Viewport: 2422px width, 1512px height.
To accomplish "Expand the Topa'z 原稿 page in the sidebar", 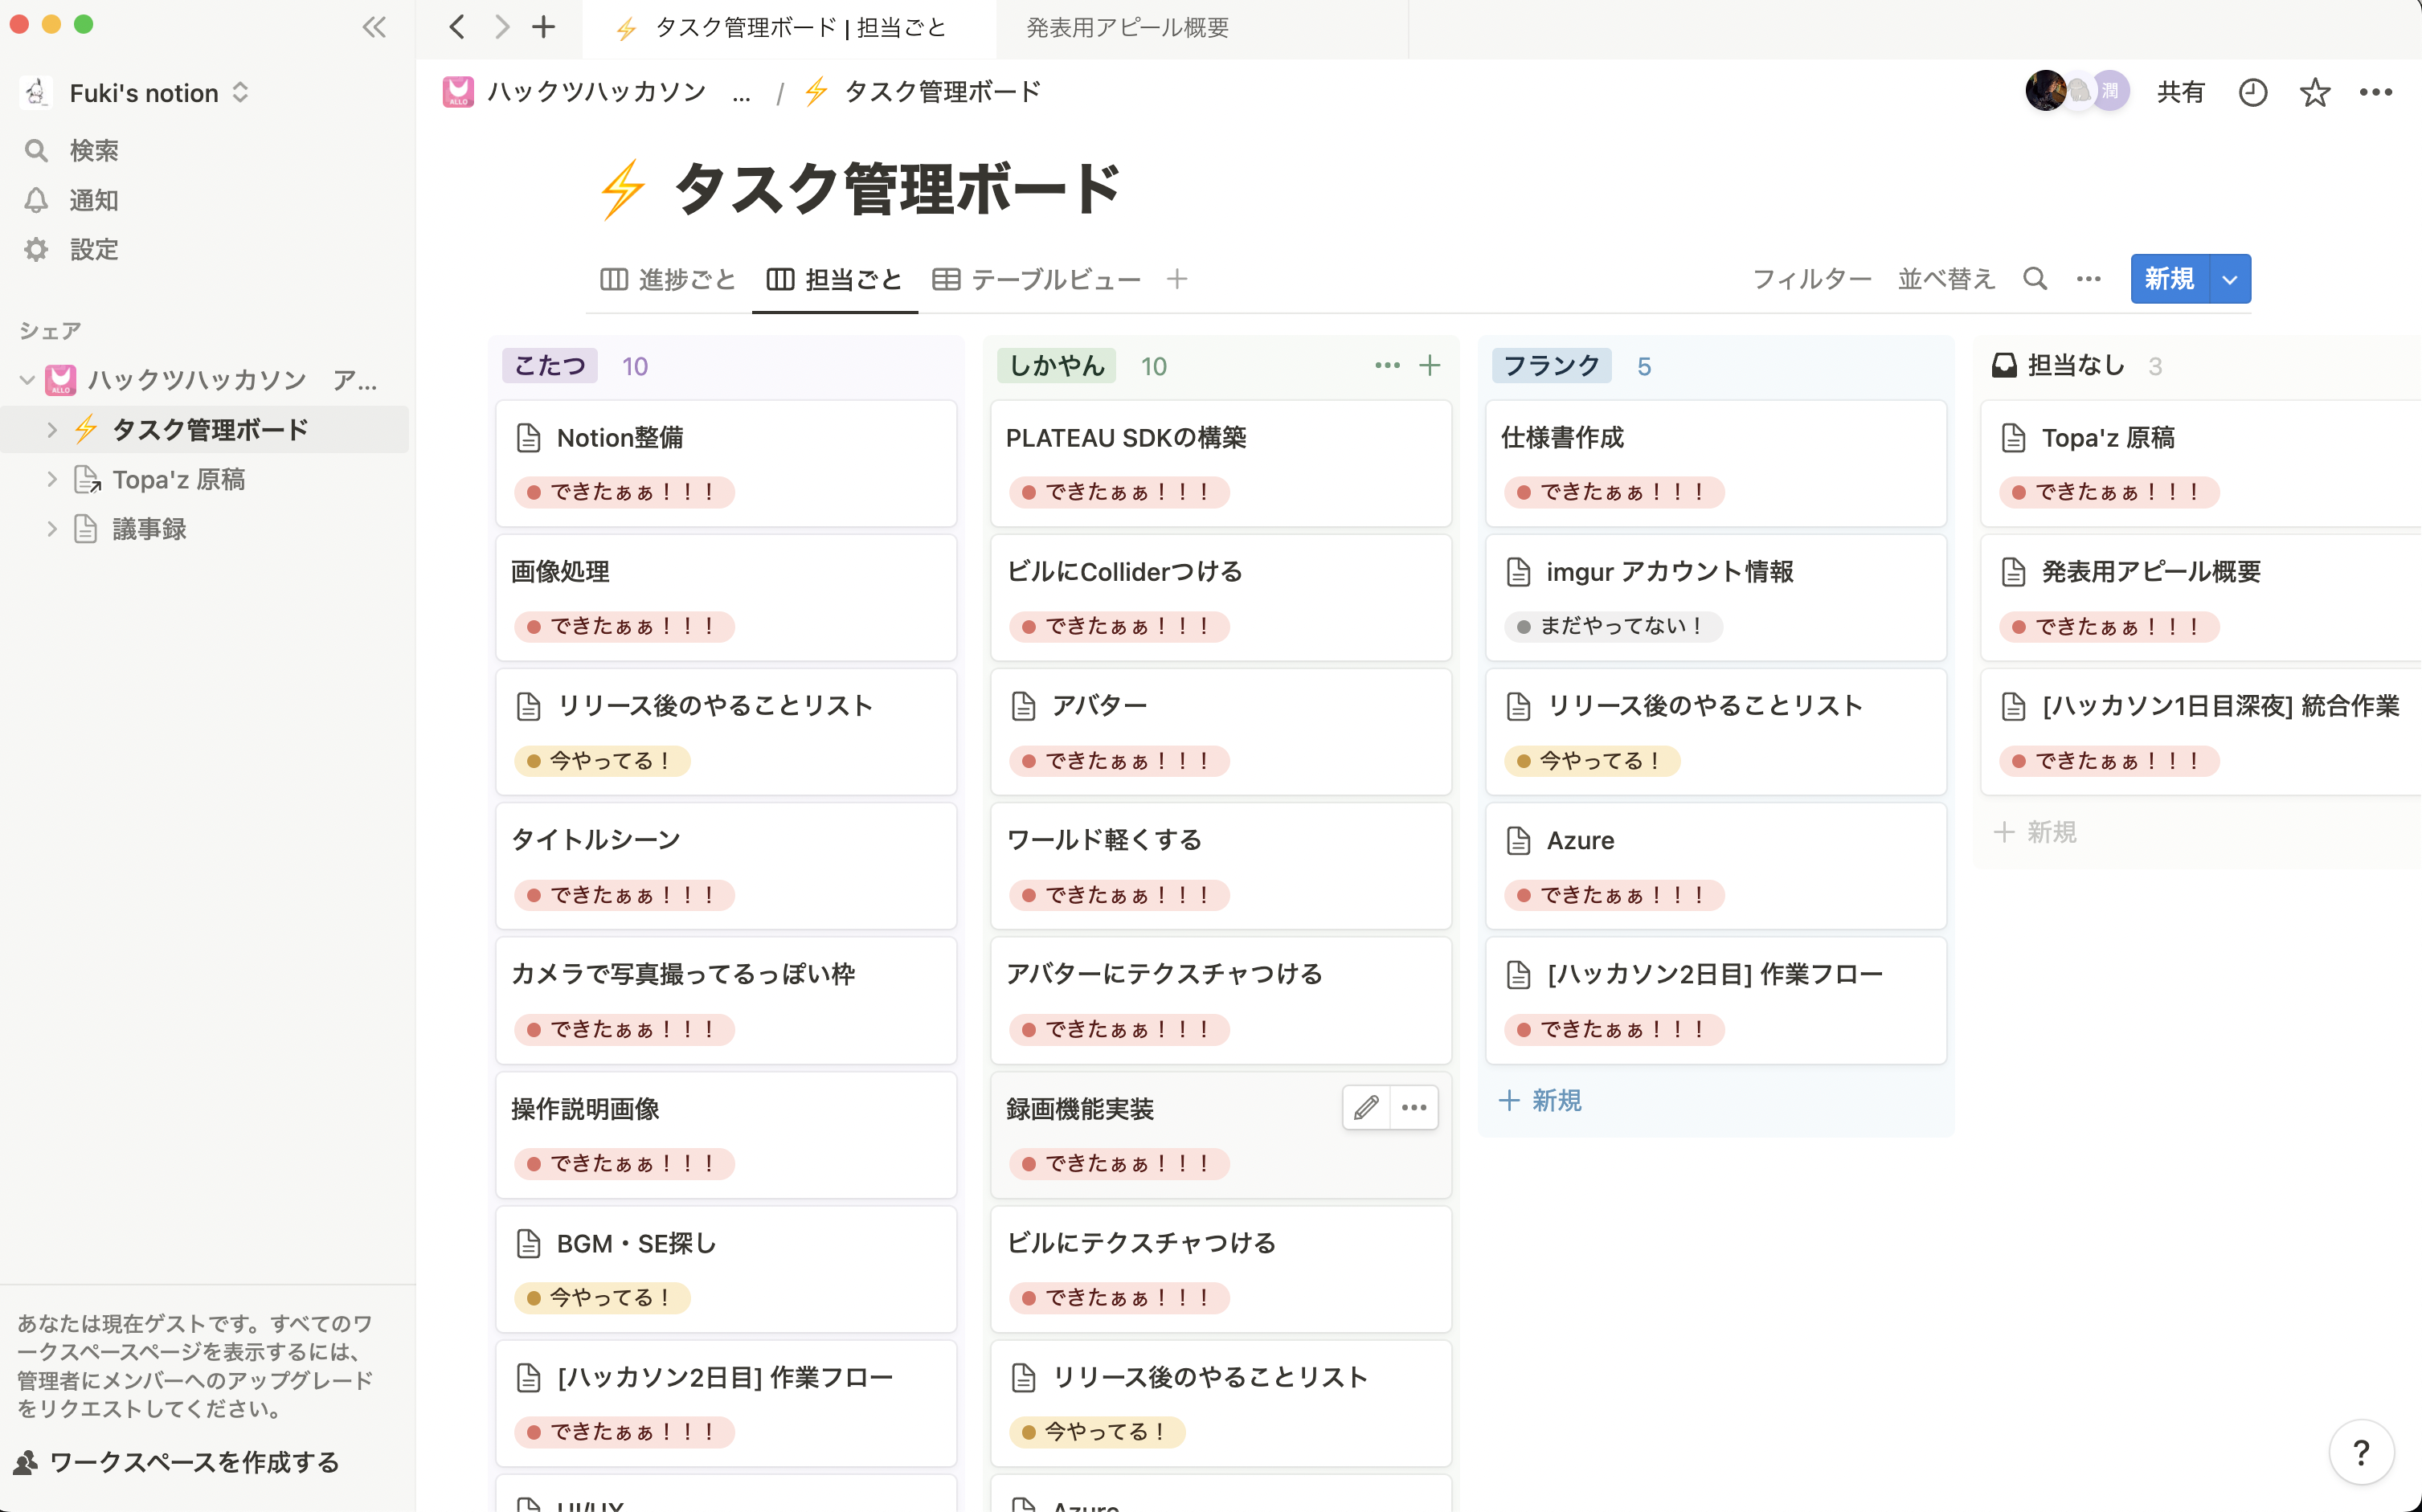I will [52, 479].
